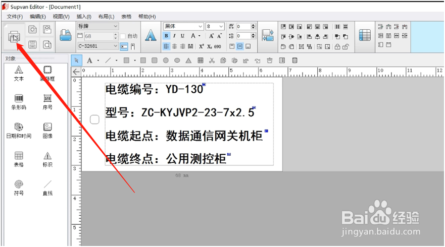This screenshot has width=445, height=247.
Task: Toggle Bold formatting
Action: 166,36
